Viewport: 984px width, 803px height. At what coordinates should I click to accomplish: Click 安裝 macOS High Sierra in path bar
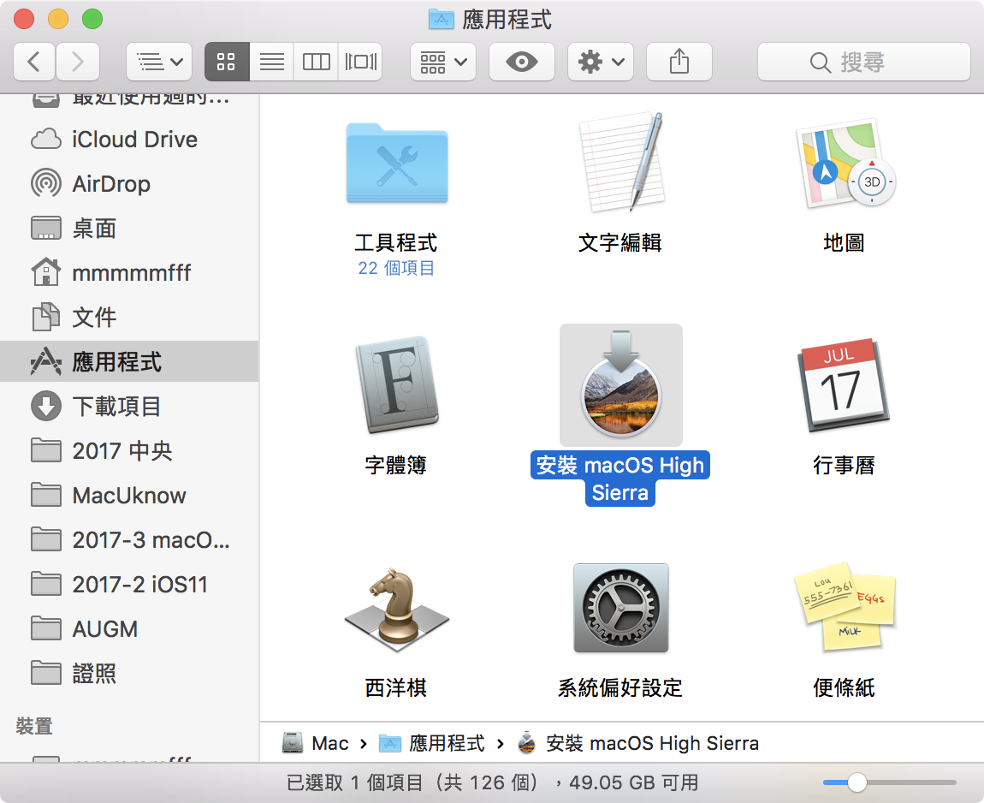coord(638,743)
